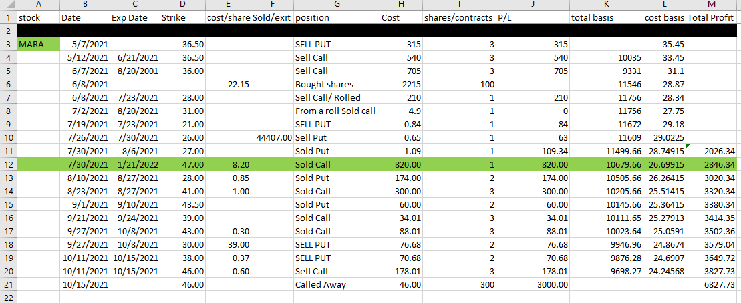741x303 pixels.
Task: Click the column M header
Action: pos(713,5)
